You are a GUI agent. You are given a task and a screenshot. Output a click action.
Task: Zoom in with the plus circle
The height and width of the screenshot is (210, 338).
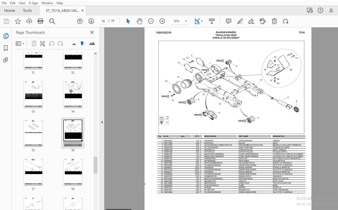click(x=162, y=21)
